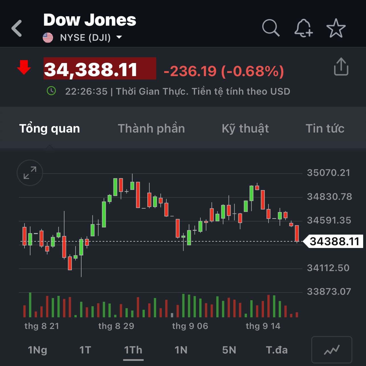The image size is (366, 366).
Task: Switch to the Thành phần tab
Action: coord(151,129)
